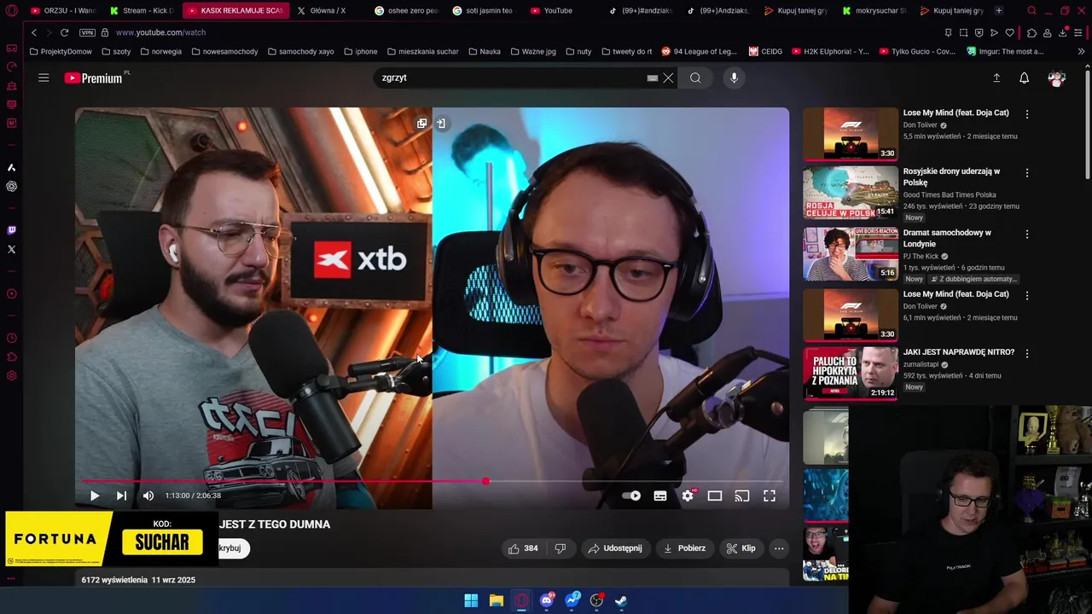
Task: Submit search with magnifier button
Action: click(x=695, y=78)
